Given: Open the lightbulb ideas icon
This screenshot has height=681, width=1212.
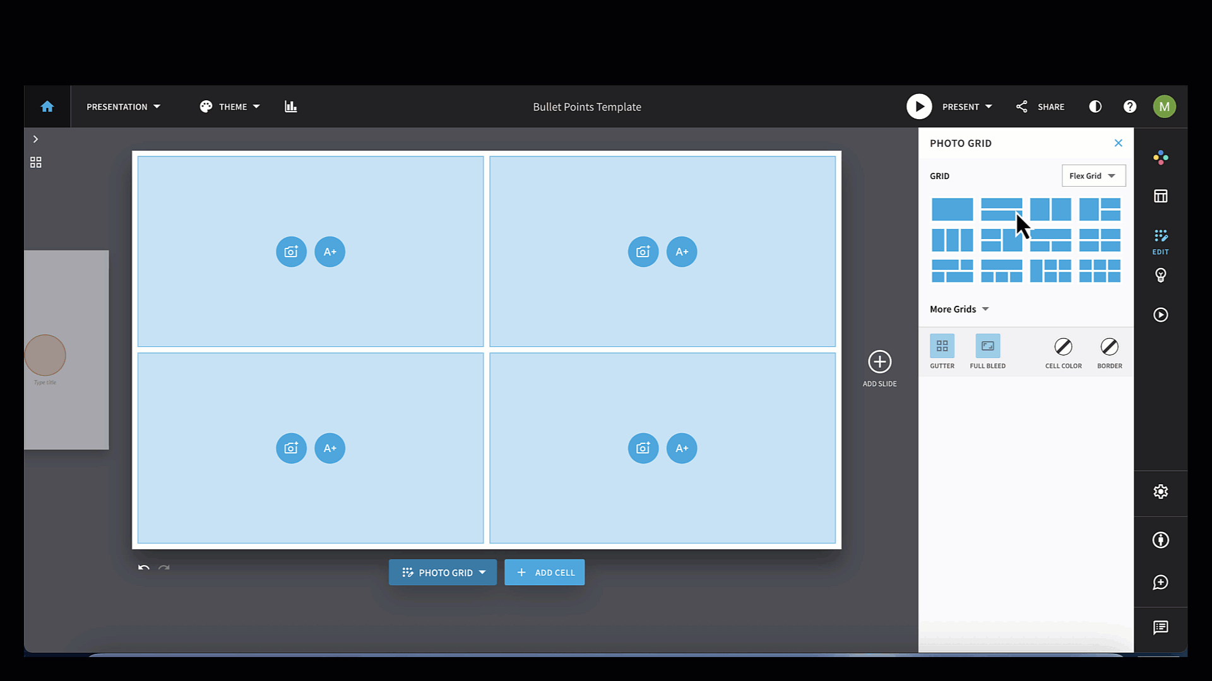Looking at the screenshot, I should [x=1161, y=275].
